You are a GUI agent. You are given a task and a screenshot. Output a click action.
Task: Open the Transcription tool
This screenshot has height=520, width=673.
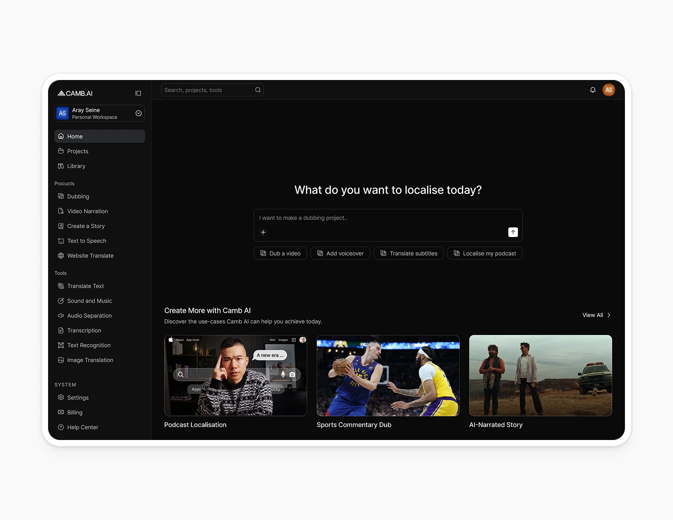[x=84, y=330]
